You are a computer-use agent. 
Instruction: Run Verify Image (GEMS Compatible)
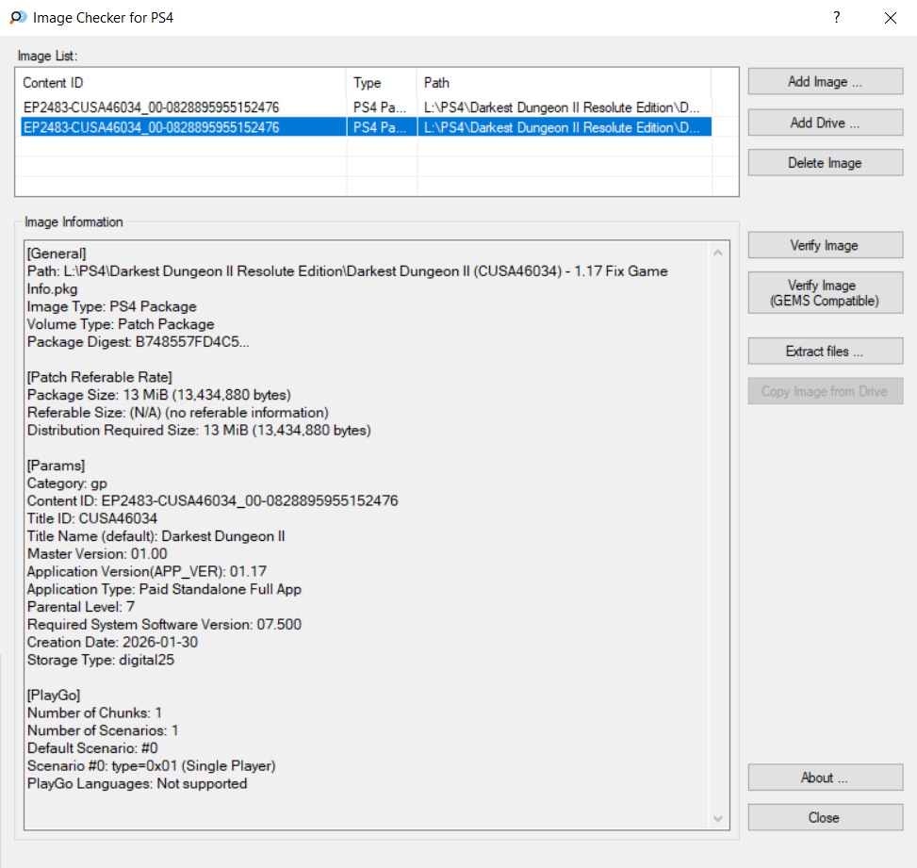tap(825, 293)
